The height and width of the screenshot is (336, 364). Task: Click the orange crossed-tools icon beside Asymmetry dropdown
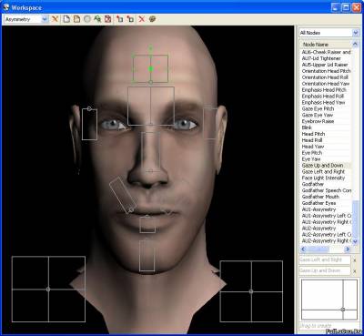(55, 19)
